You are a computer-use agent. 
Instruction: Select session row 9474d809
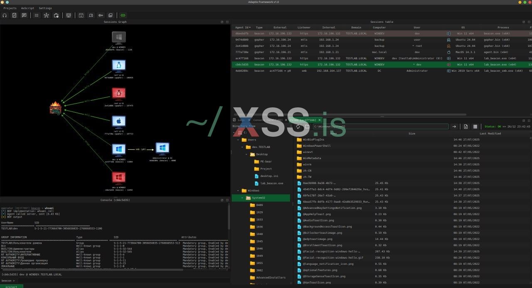tap(382, 40)
